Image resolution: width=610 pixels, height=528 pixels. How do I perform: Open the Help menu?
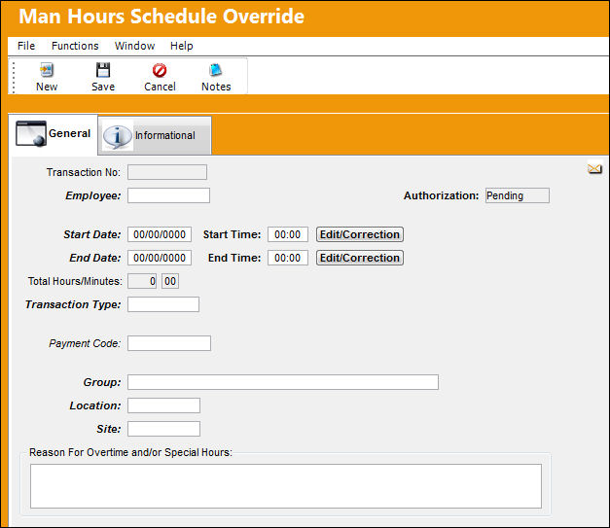(x=181, y=46)
